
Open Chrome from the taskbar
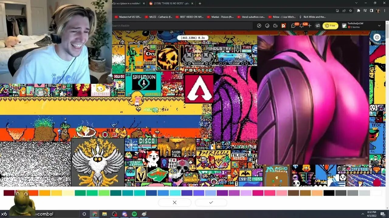(x=95, y=214)
